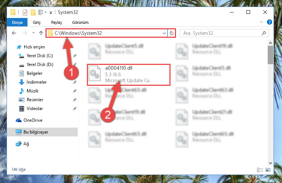This screenshot has height=183, width=282.
Task: Click the vertical scrollbar thumb
Action: click(x=270, y=55)
